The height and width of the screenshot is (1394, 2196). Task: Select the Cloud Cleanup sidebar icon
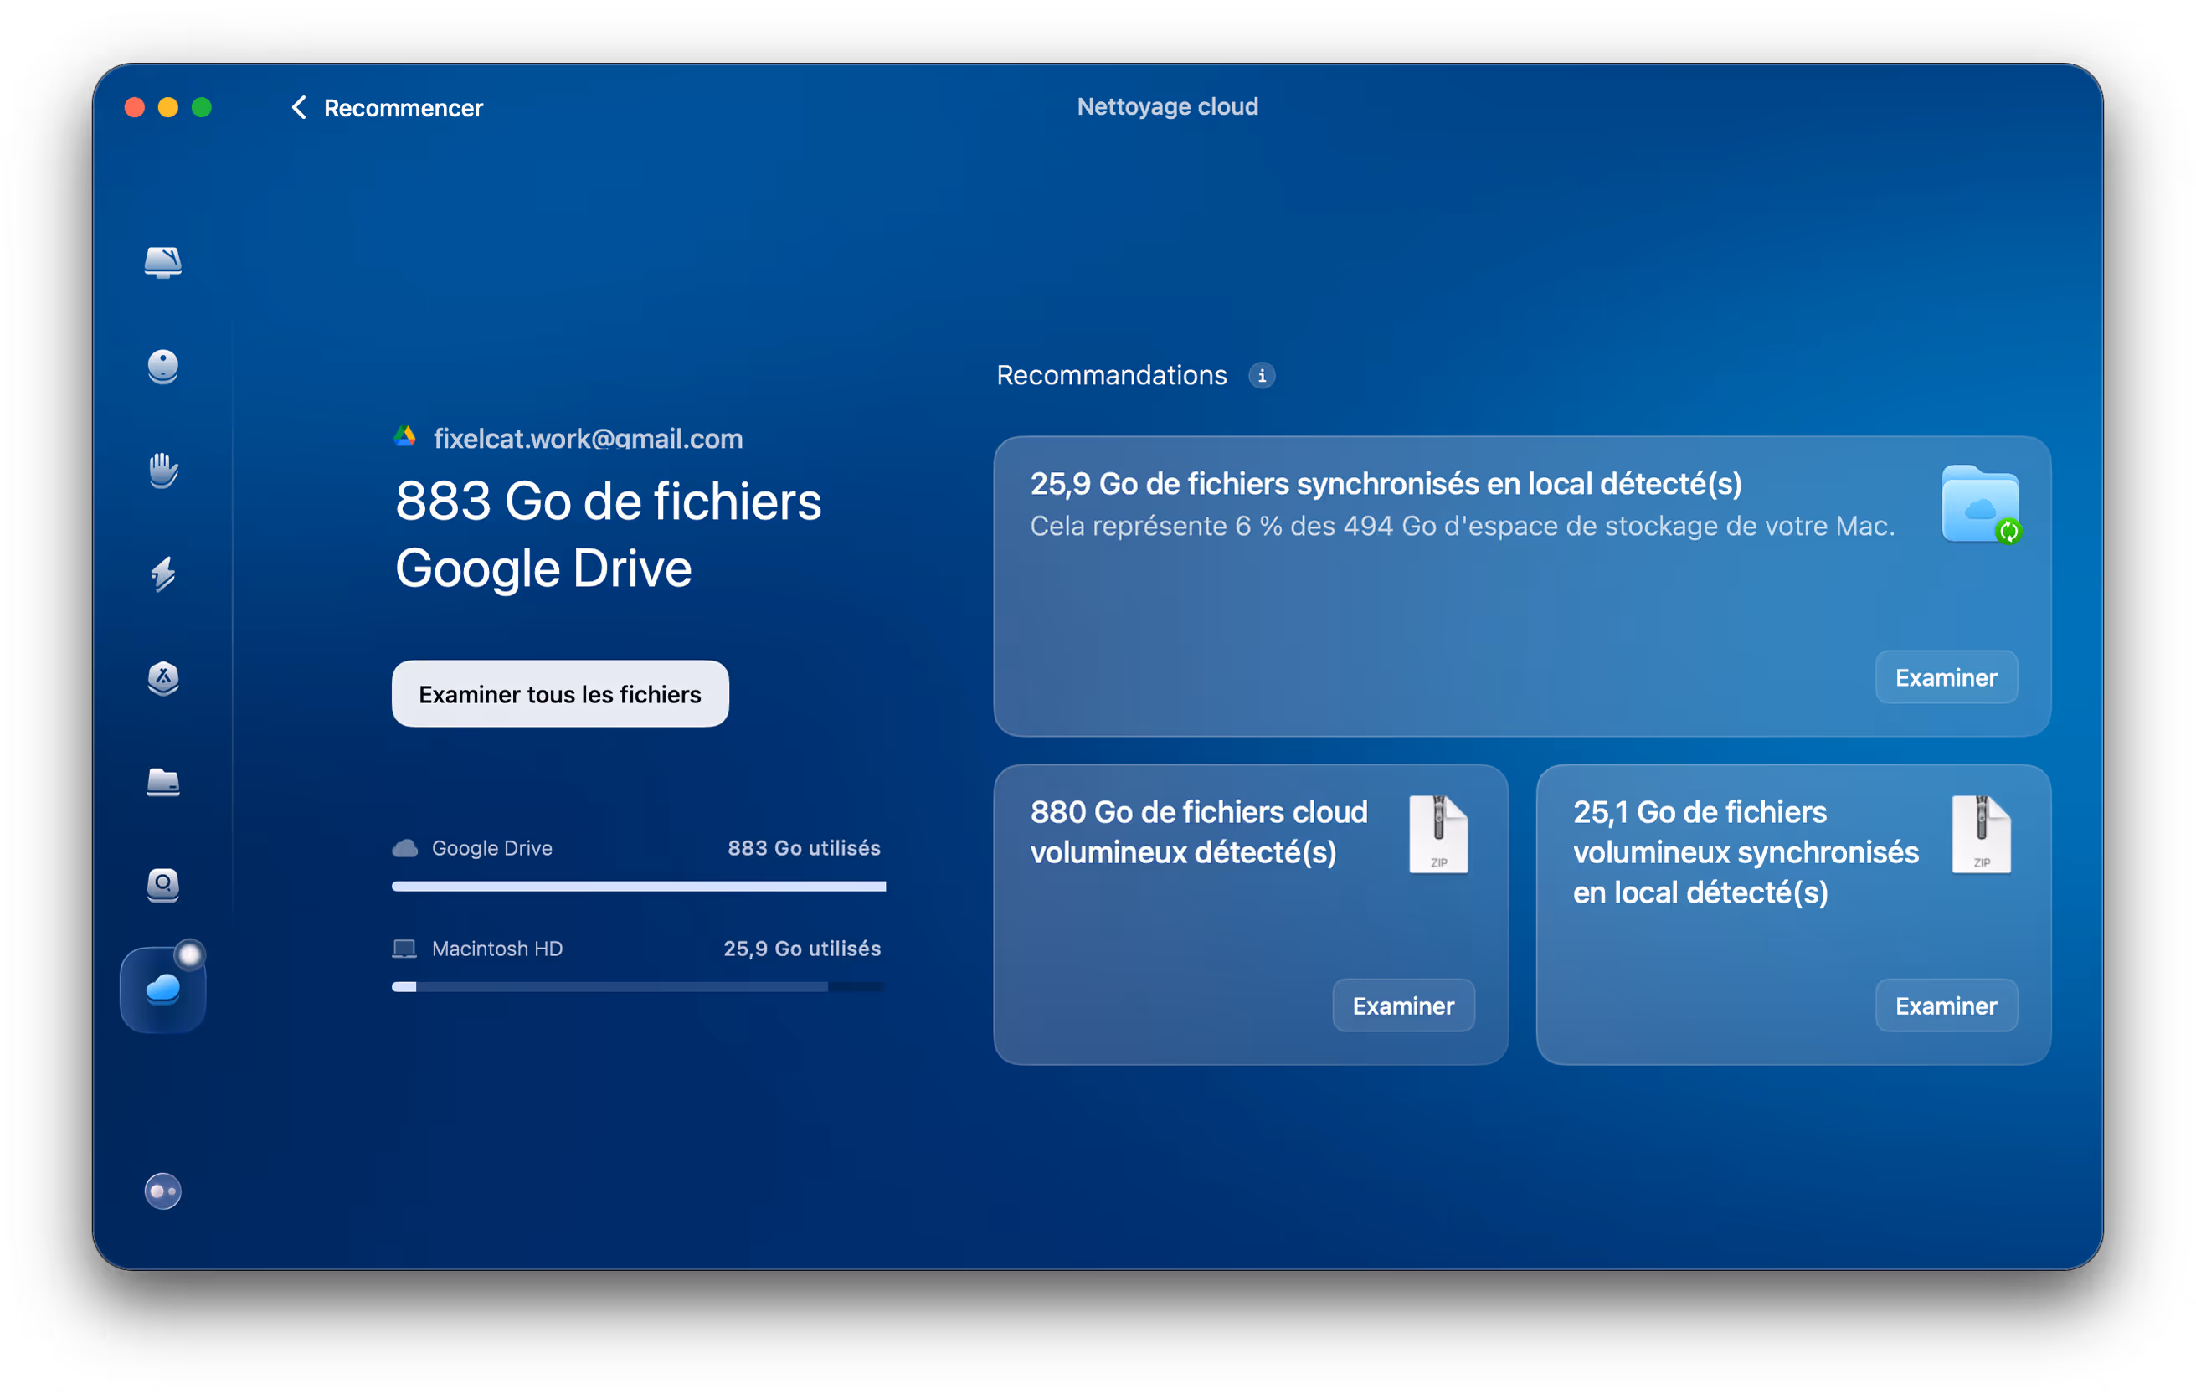(x=163, y=990)
